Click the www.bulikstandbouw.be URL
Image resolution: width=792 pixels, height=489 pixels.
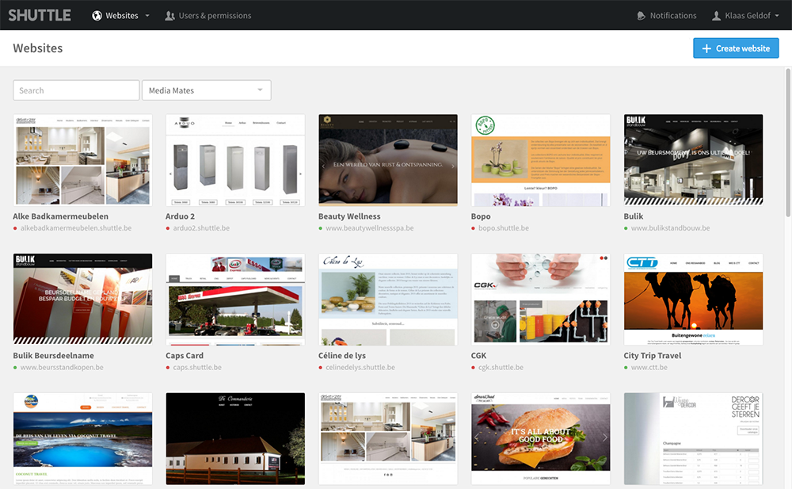tap(670, 228)
